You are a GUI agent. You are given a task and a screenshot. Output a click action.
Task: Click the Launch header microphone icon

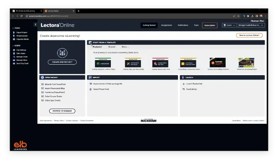[x=183, y=77]
